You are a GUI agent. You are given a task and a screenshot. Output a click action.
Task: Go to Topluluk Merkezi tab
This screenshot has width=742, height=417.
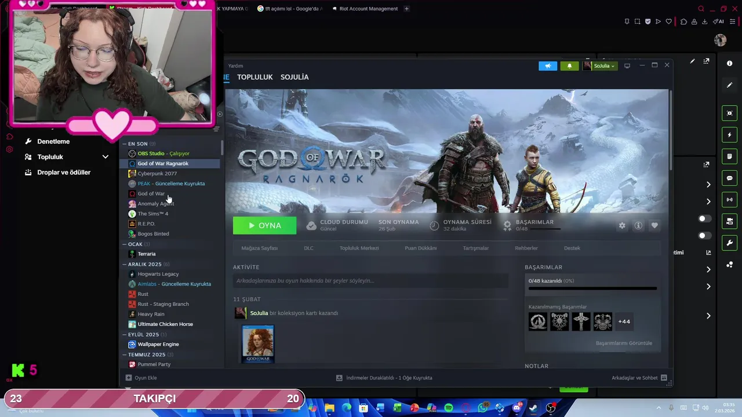[359, 248]
